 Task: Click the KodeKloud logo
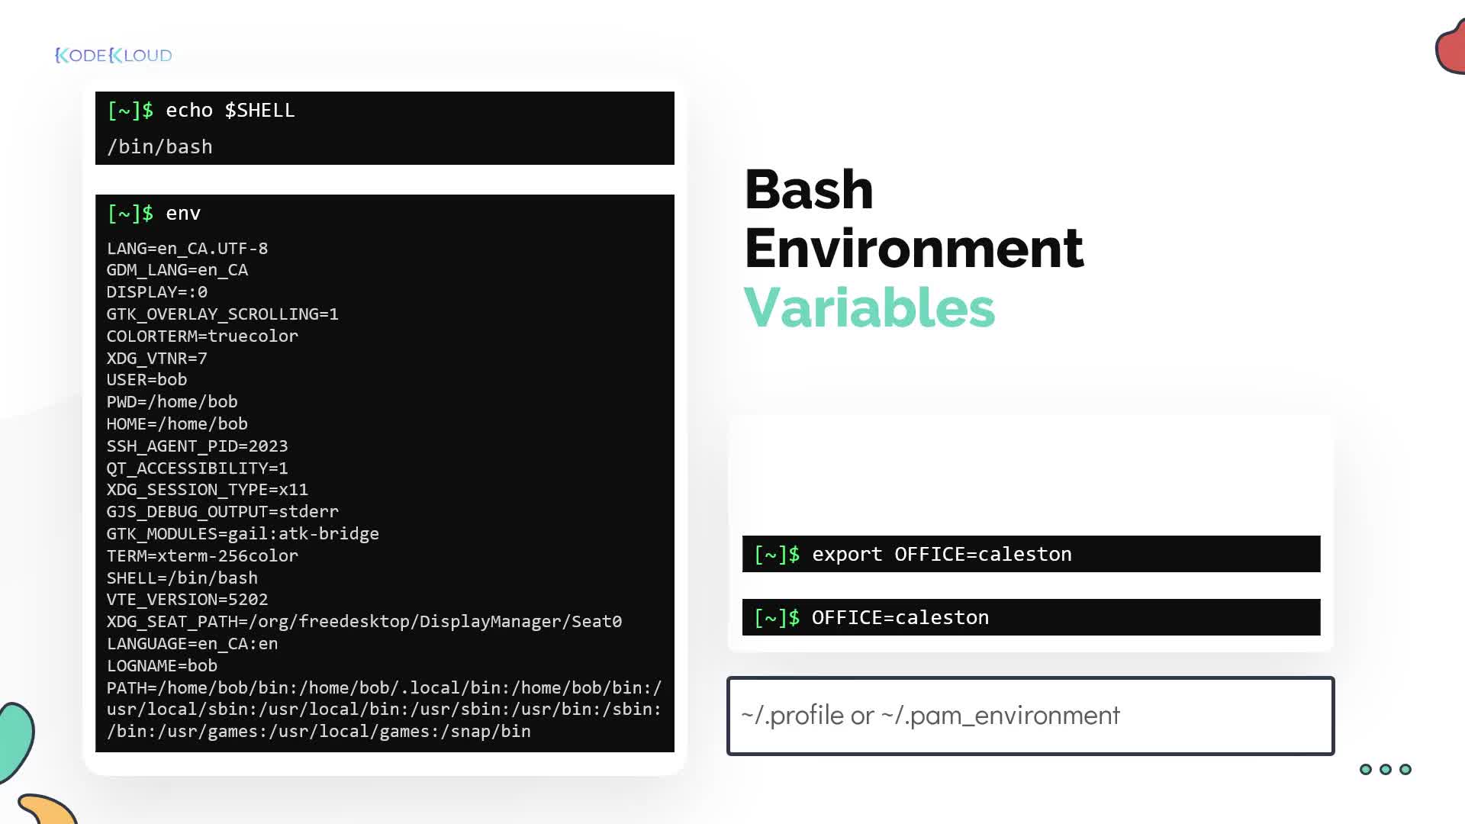tap(114, 55)
